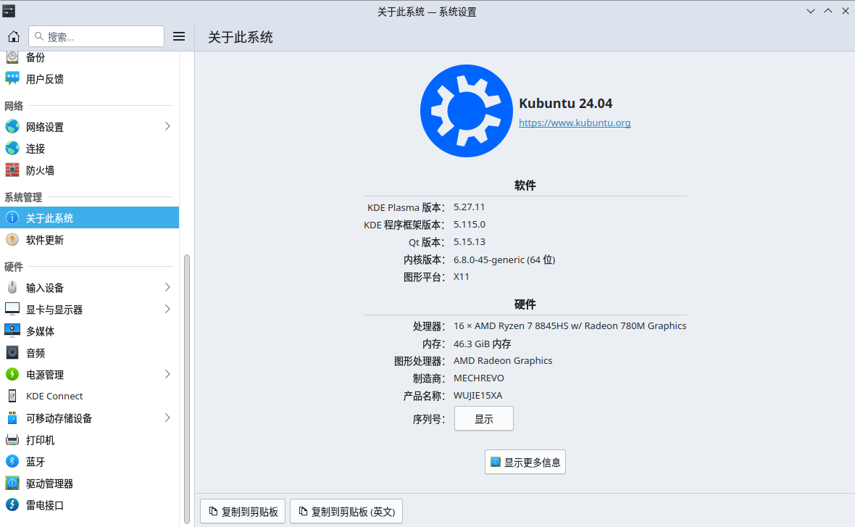855x527 pixels.
Task: Click the Bluetooth icon for 蓝牙
Action: click(x=12, y=462)
